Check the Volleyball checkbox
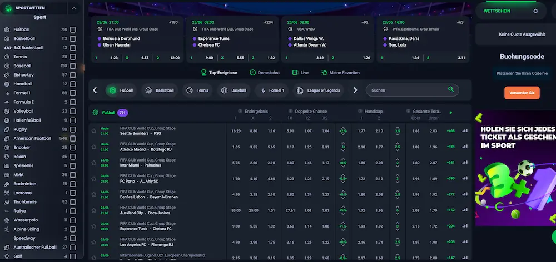Image resolution: width=556 pixels, height=262 pixels. [x=73, y=111]
